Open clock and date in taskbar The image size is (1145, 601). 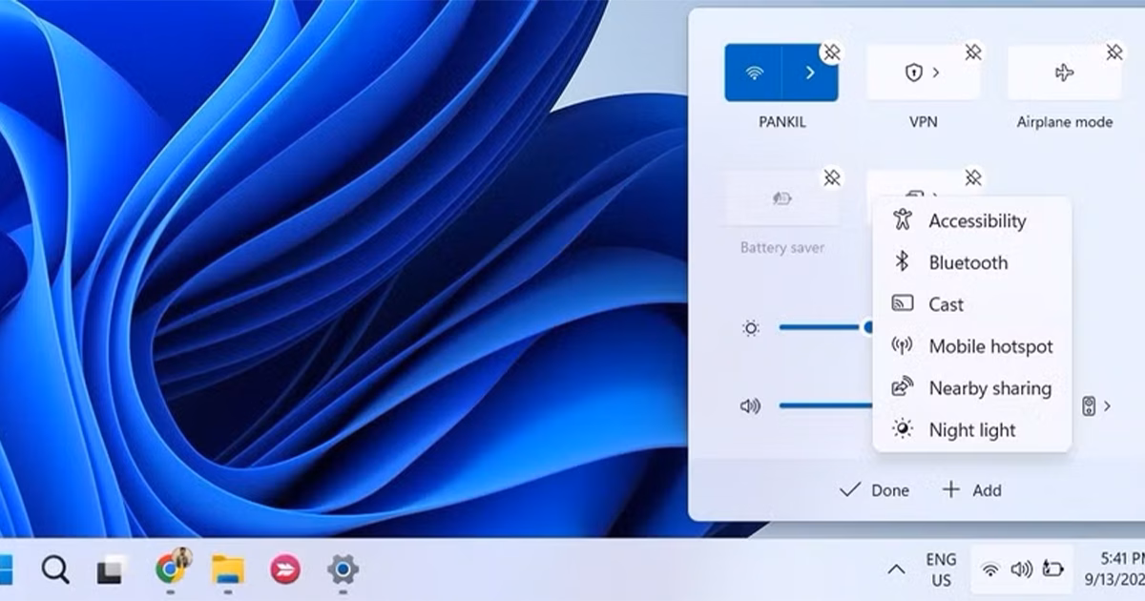1114,570
